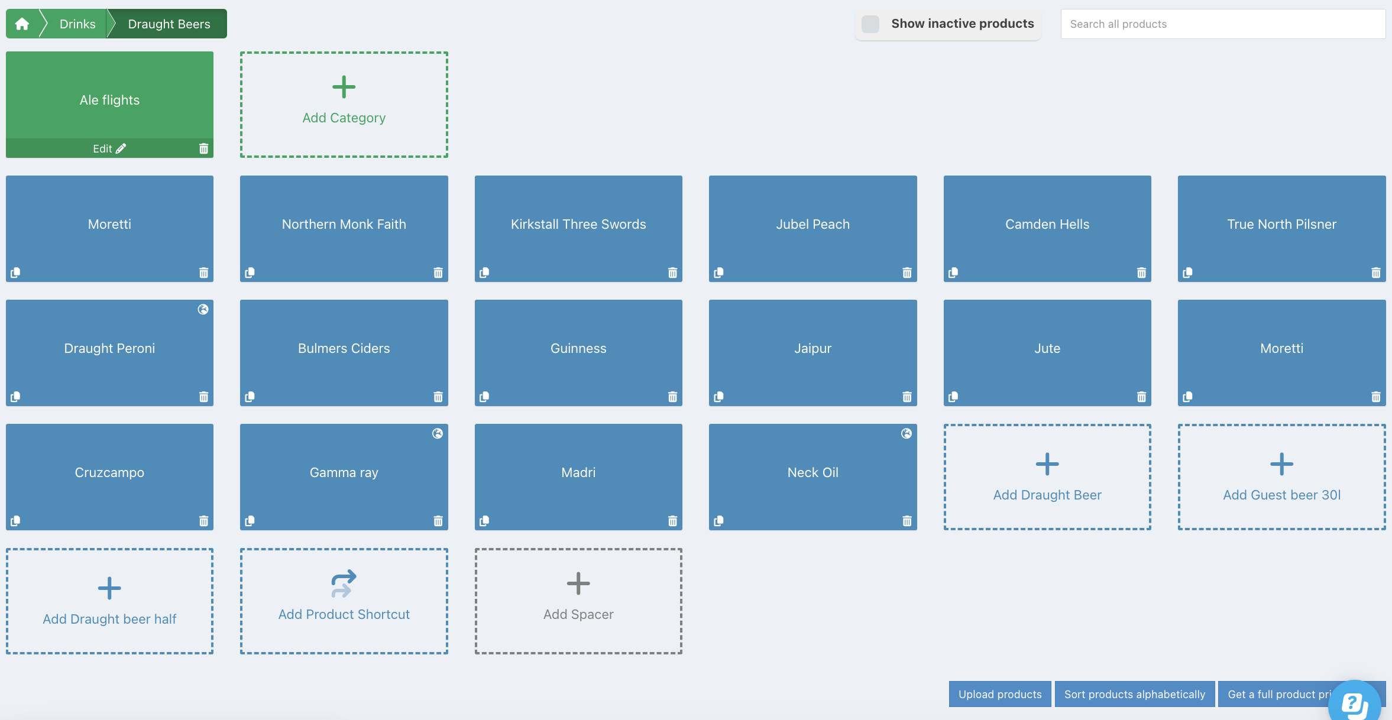Viewport: 1392px width, 720px height.
Task: Click Add Product Shortcut tile
Action: [344, 601]
